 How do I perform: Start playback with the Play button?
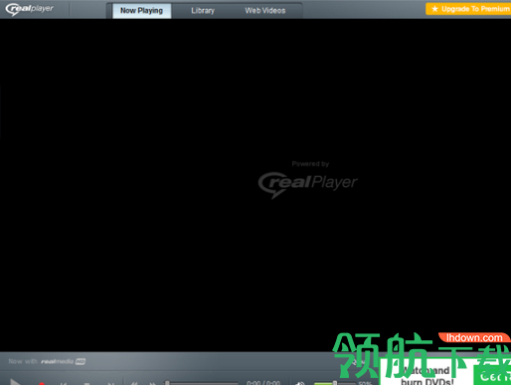tap(15, 382)
